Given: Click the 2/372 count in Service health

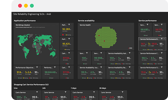Looking at the screenshot, I should click(x=130, y=48).
